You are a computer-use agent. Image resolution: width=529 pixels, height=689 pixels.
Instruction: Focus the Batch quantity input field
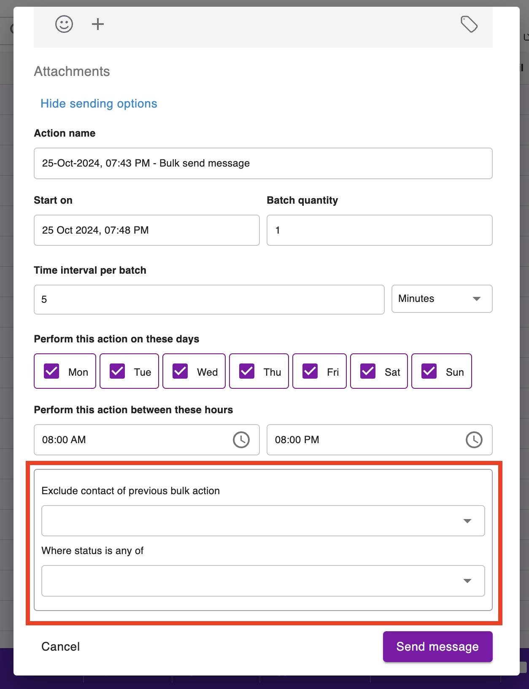(379, 230)
